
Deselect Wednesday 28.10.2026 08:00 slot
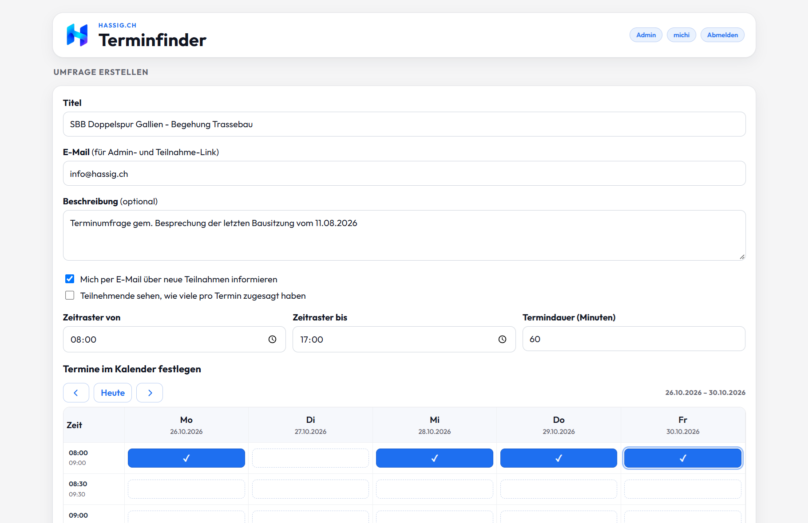point(435,458)
